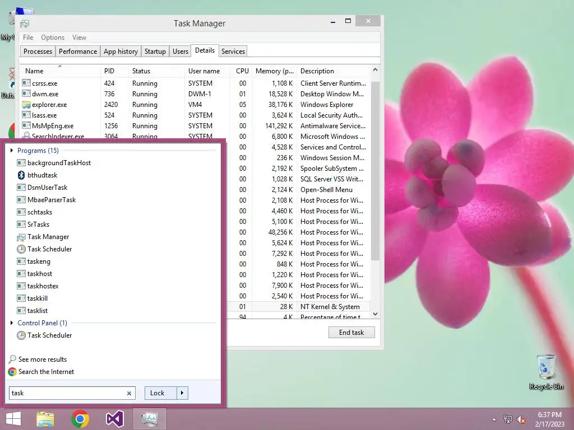Click muted volume tray icon
Screen dimensions: 574x430
point(521,419)
